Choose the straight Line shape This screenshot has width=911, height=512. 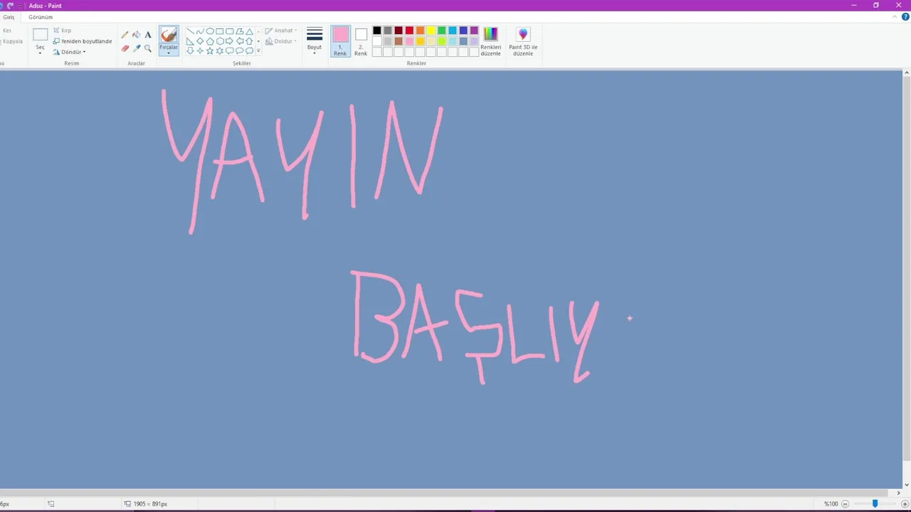point(190,31)
